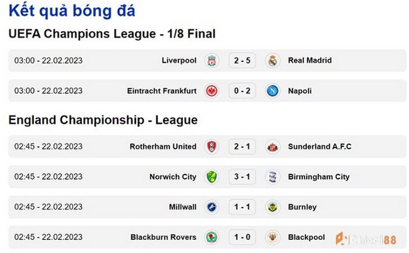Viewport: 409px width, 253px height.
Task: Select the Norwich City canary logo
Action: coord(212,177)
